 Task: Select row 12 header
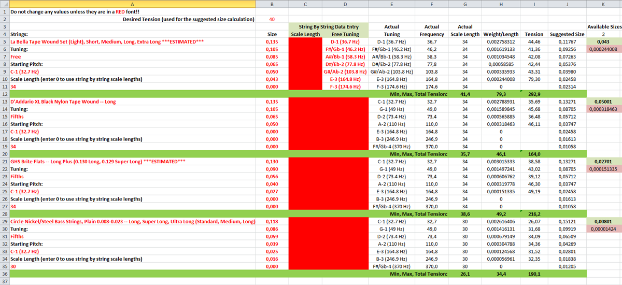(x=4, y=94)
